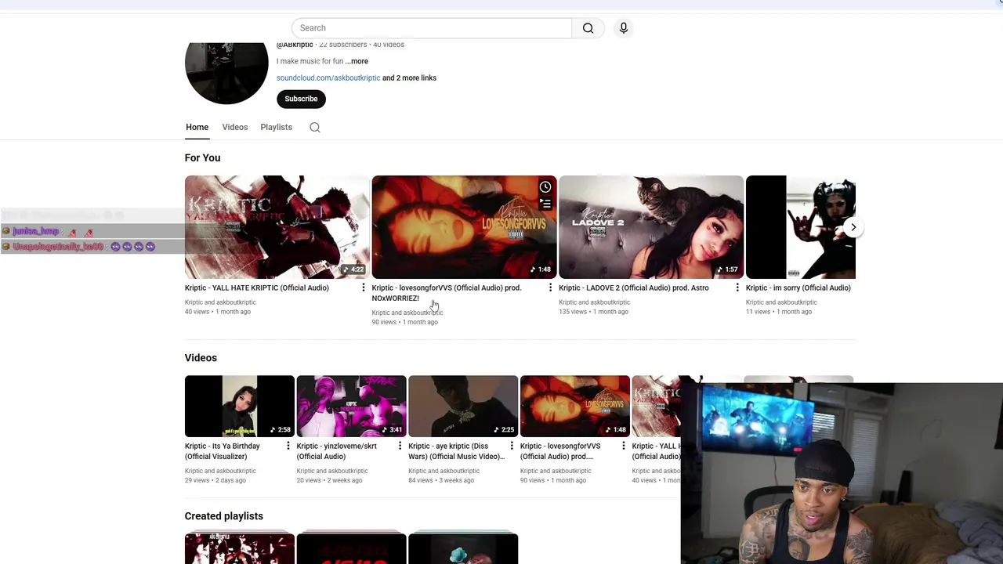The width and height of the screenshot is (1003, 564).
Task: Click 29 views • 2 days ago text
Action: point(215,480)
